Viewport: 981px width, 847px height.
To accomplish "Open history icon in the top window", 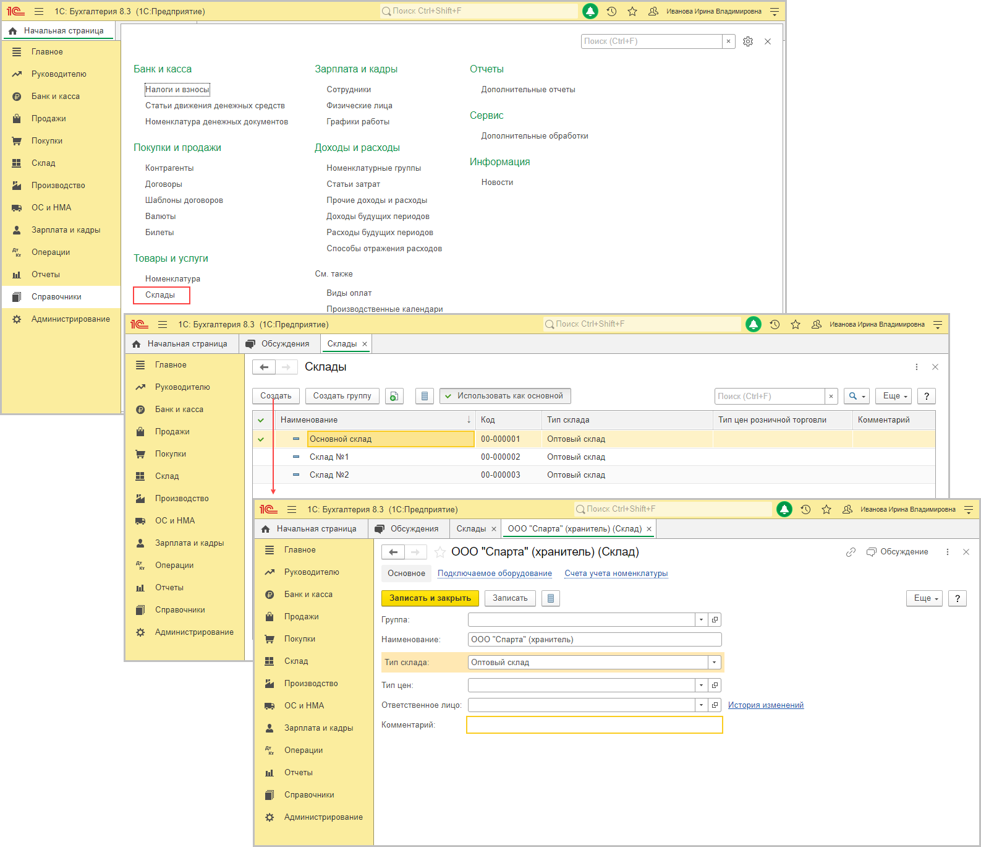I will 611,11.
